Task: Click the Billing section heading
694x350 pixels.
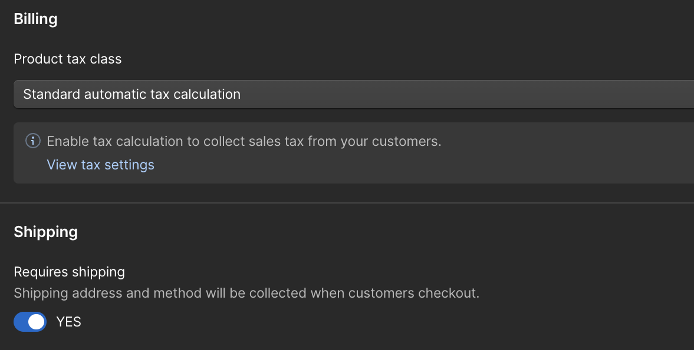Action: 35,19
